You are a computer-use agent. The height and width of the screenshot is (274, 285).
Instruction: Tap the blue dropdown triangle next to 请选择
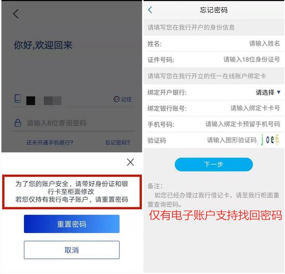click(x=279, y=92)
